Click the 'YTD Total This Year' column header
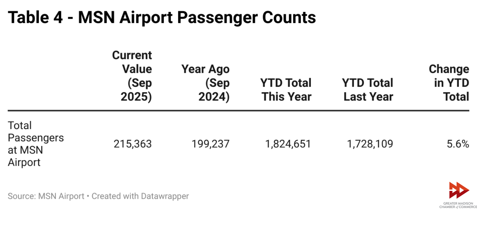The image size is (477, 245). pyautogui.click(x=286, y=89)
